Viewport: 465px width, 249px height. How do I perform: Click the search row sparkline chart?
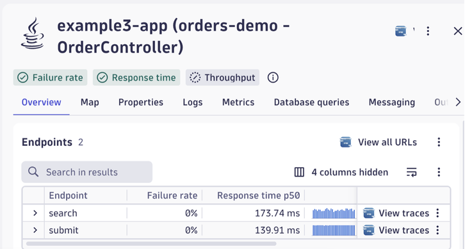click(334, 213)
